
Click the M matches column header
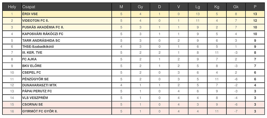coord(121,7)
